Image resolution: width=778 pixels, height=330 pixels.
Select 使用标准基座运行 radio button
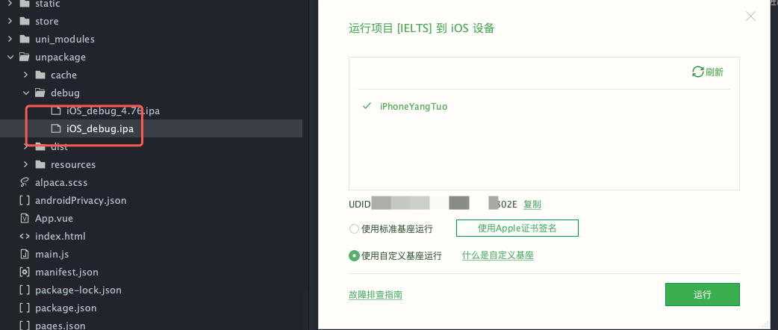[x=354, y=228]
